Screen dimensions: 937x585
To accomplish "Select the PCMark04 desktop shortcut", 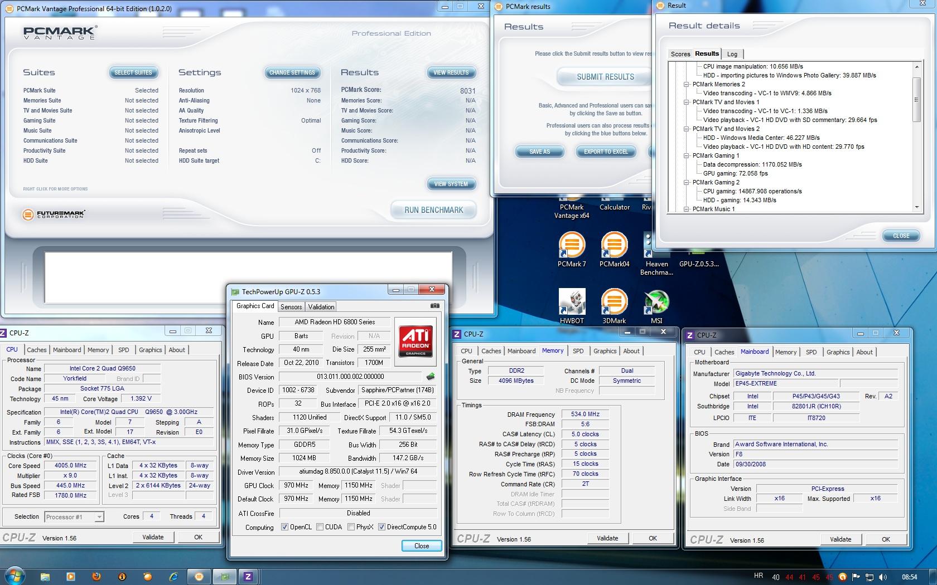I will coord(614,250).
